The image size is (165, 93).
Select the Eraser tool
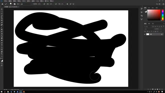point(2,34)
